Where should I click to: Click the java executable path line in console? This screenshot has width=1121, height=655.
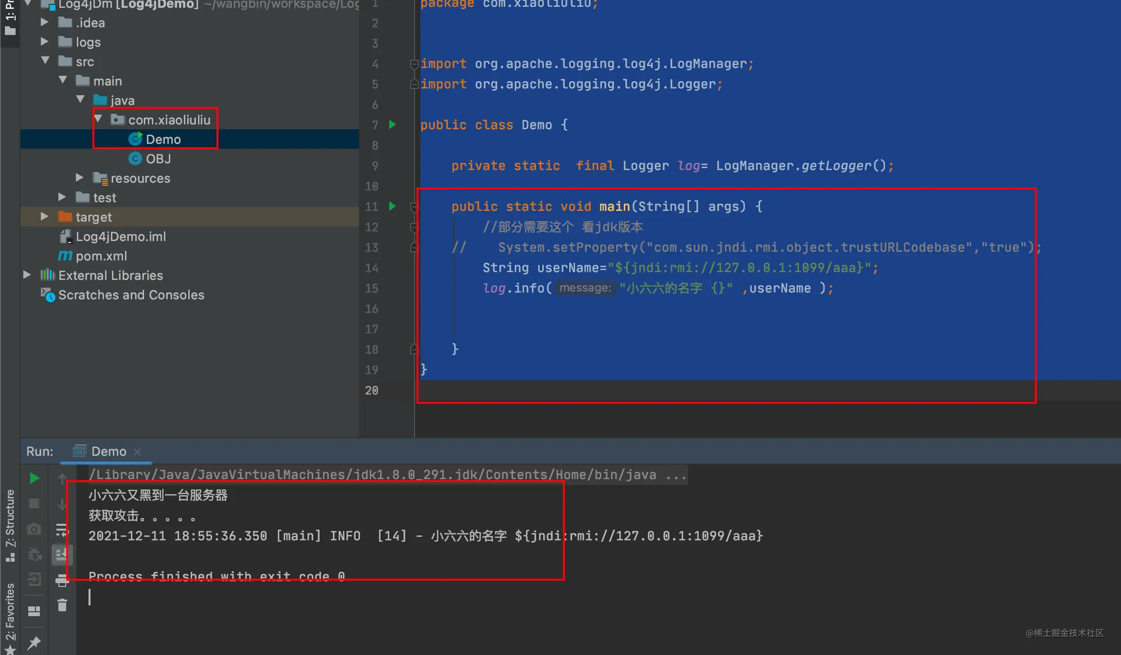coord(388,475)
